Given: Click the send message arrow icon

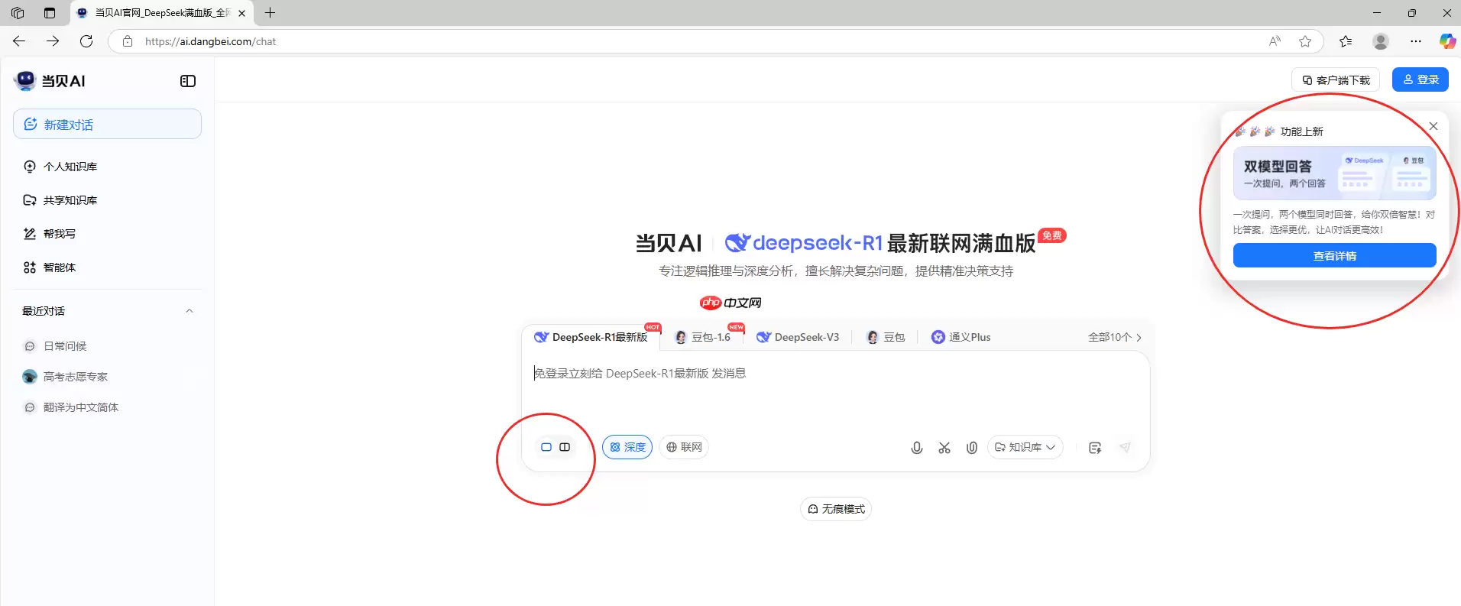Looking at the screenshot, I should point(1125,447).
